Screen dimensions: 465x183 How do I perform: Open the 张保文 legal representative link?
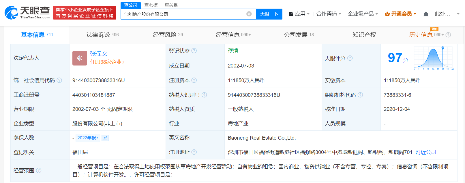(x=99, y=54)
